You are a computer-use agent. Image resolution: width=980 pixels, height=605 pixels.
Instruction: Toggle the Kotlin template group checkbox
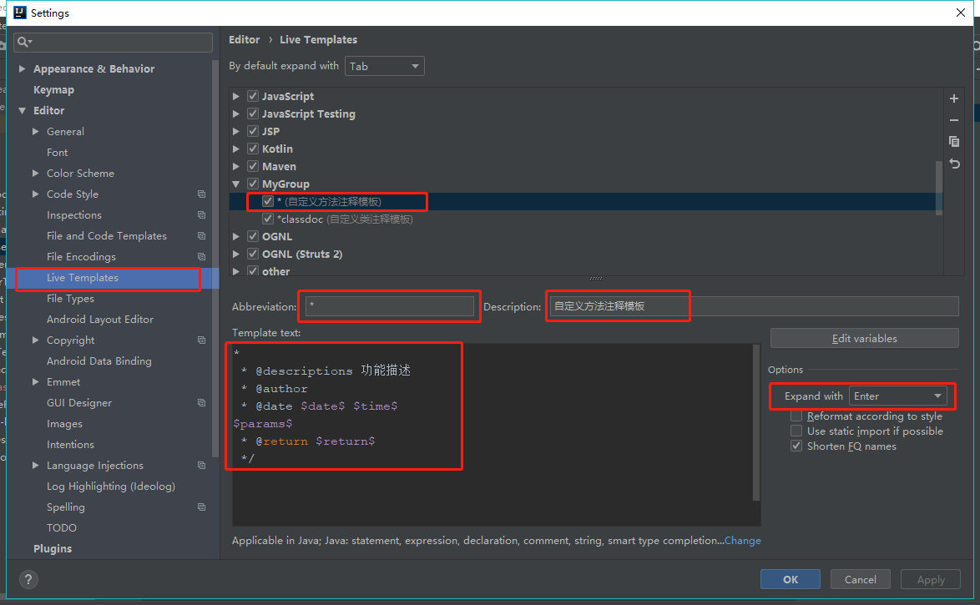[x=252, y=149]
